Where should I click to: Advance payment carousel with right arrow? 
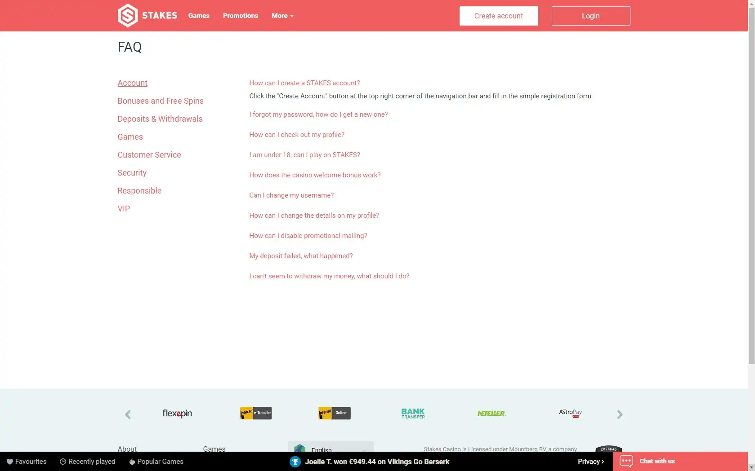(620, 414)
